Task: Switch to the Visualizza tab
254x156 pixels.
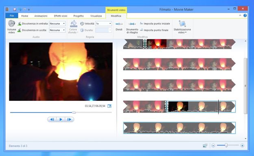Action: [x=96, y=16]
